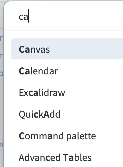Select QuickAdd in the suggestion list
The width and height of the screenshot is (123, 167).
pos(67,114)
